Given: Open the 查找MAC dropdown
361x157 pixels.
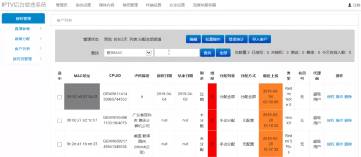Looking at the screenshot, I should (129, 53).
